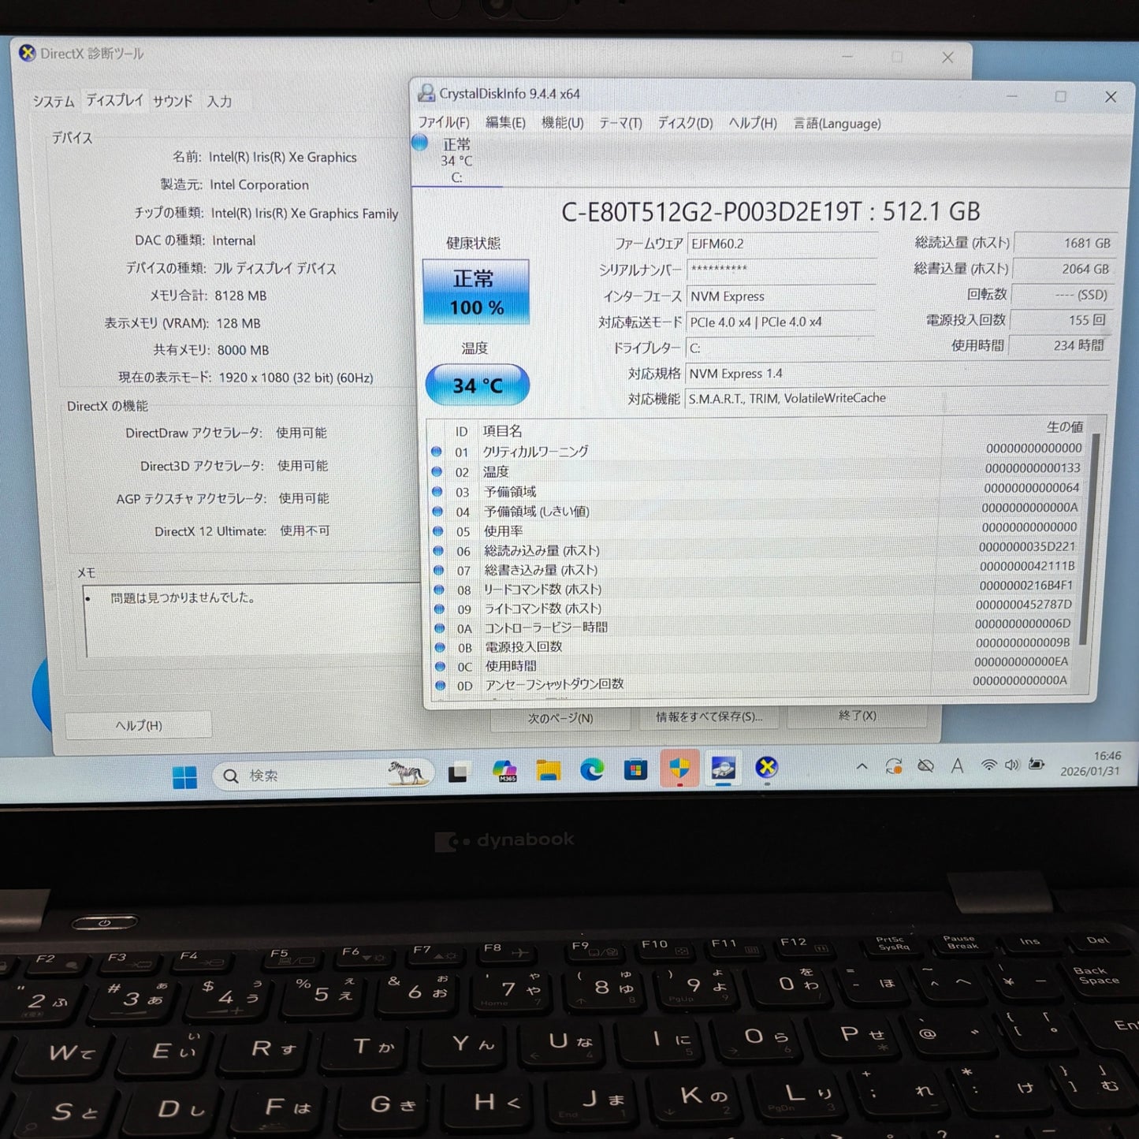Open Windows Security shield taskbar icon

[679, 768]
